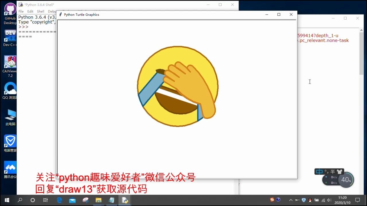This screenshot has width=367, height=206.
Task: Check the battery status tray icon
Action: click(317, 200)
